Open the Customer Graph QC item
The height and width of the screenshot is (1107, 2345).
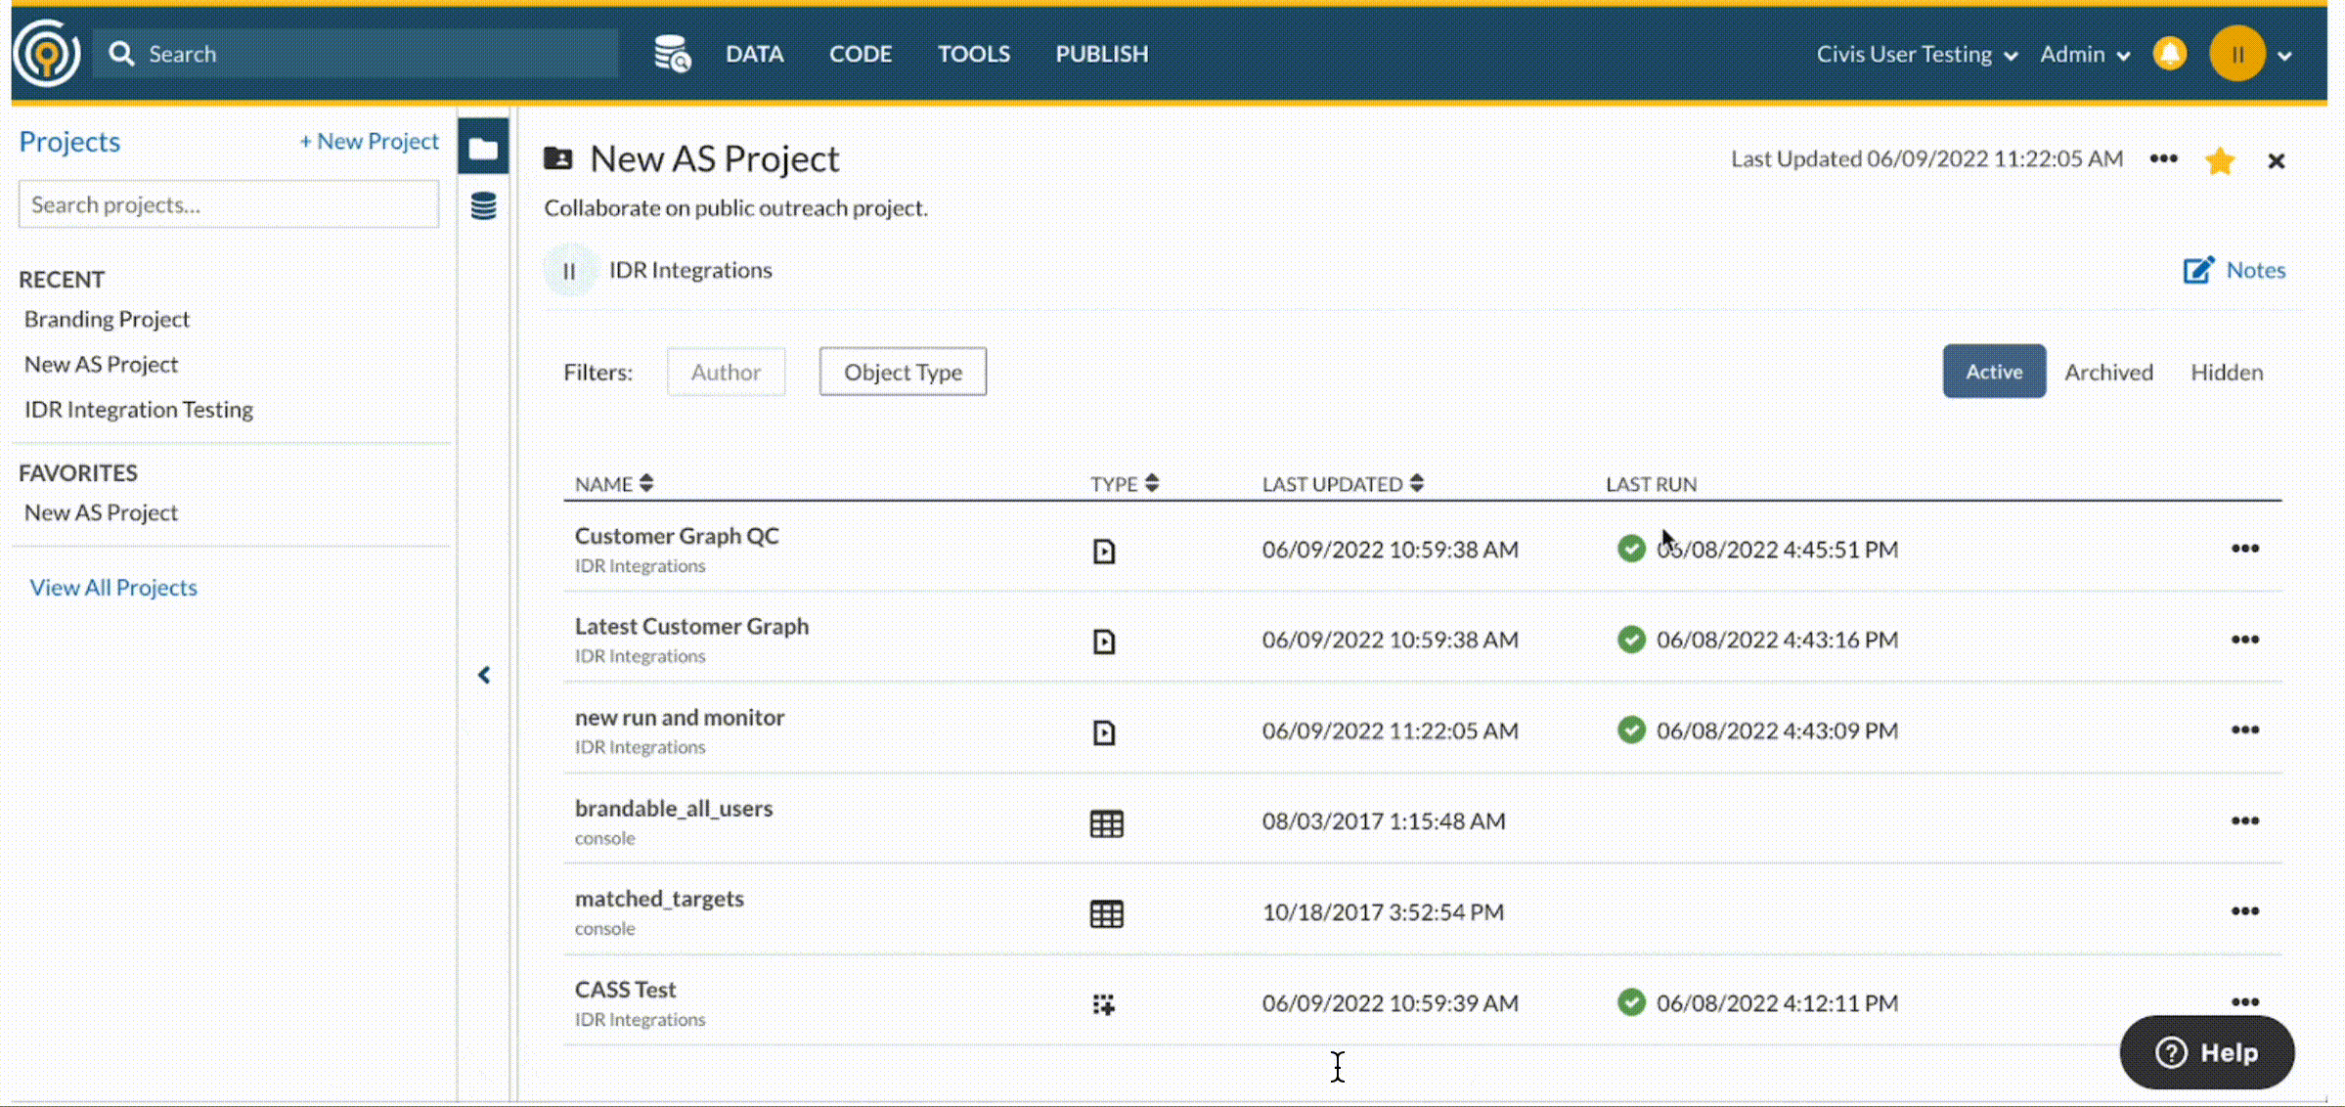[677, 536]
